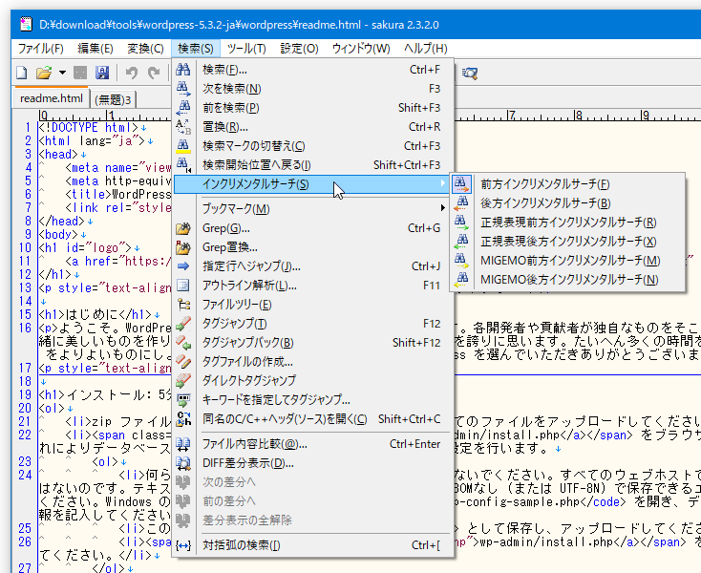This screenshot has width=701, height=573.
Task: Click the icon beside ファイル内容比較
Action: (x=182, y=444)
